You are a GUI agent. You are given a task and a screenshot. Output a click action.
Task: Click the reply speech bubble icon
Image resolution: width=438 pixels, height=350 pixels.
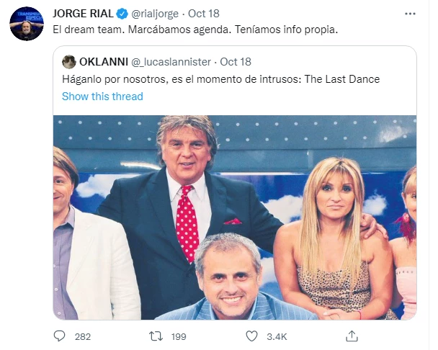coord(61,336)
